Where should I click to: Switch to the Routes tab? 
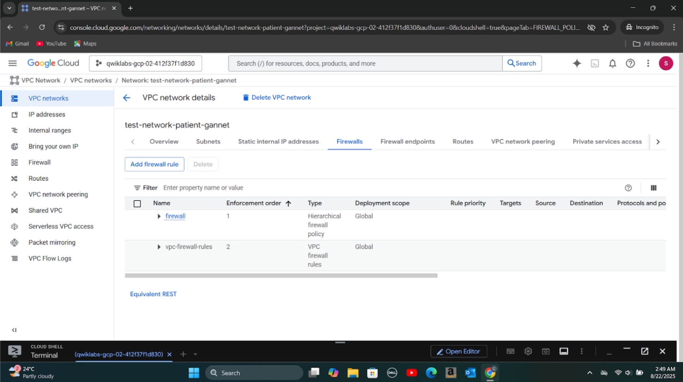point(462,142)
